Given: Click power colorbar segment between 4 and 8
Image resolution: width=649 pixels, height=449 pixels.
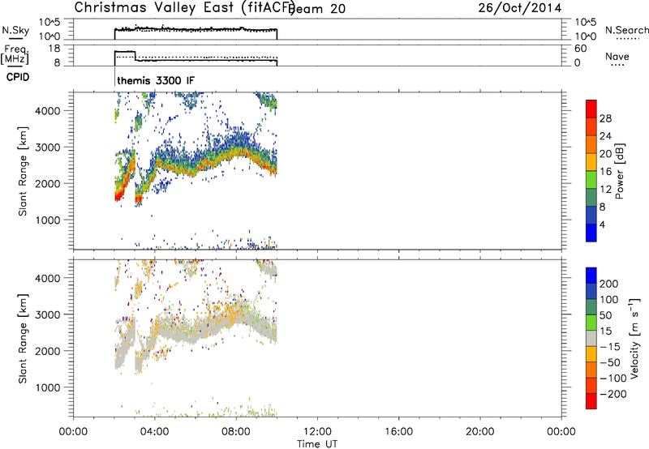Looking at the screenshot, I should click(591, 215).
